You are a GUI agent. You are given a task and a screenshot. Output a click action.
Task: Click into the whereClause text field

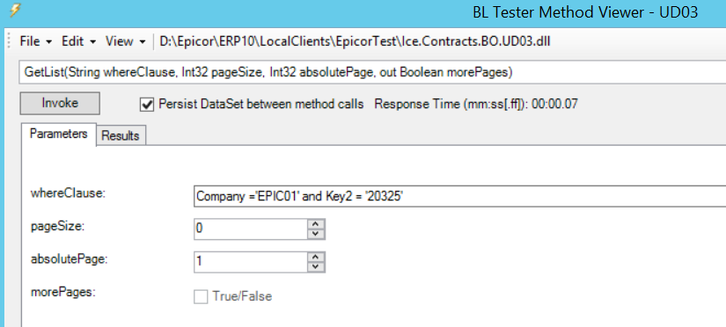pyautogui.click(x=459, y=196)
